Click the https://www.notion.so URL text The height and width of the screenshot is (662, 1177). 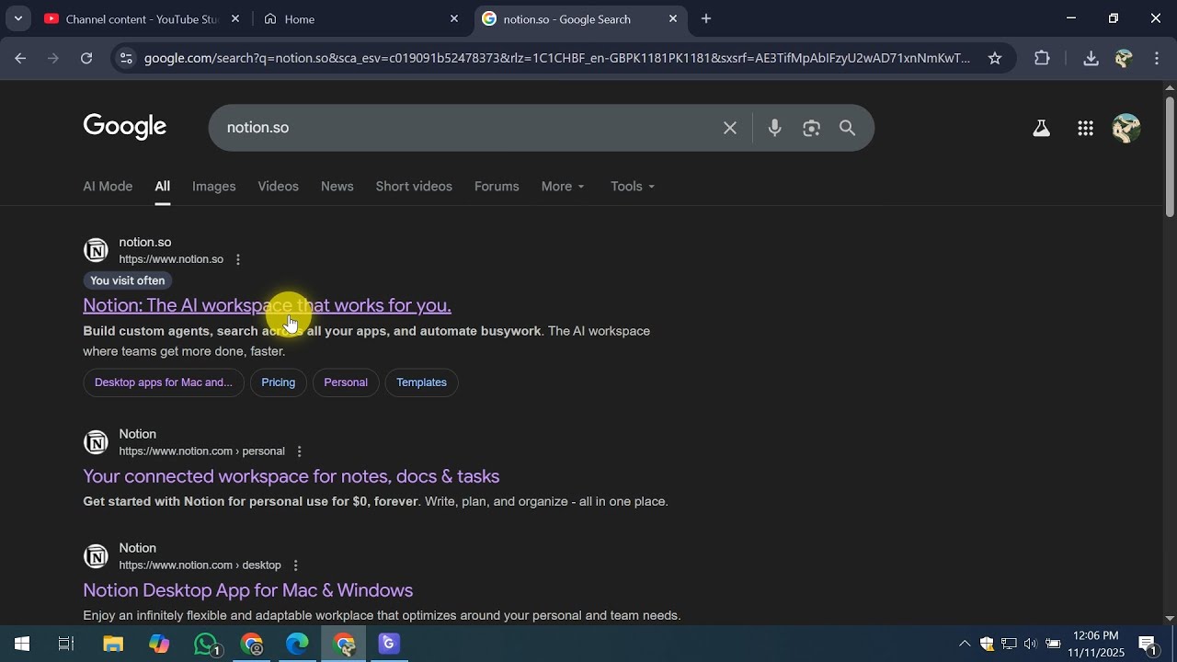coord(171,259)
